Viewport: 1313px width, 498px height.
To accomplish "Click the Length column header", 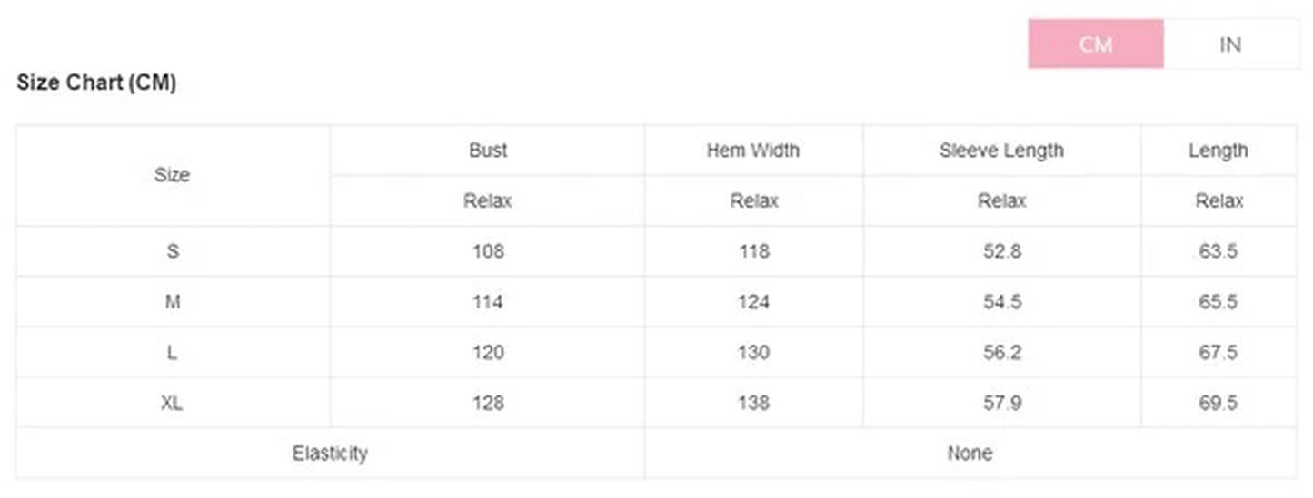I will point(1218,151).
